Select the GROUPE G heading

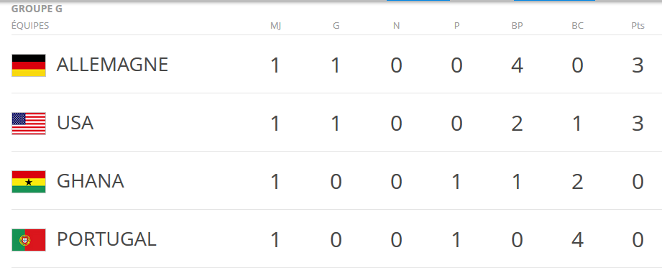37,9
